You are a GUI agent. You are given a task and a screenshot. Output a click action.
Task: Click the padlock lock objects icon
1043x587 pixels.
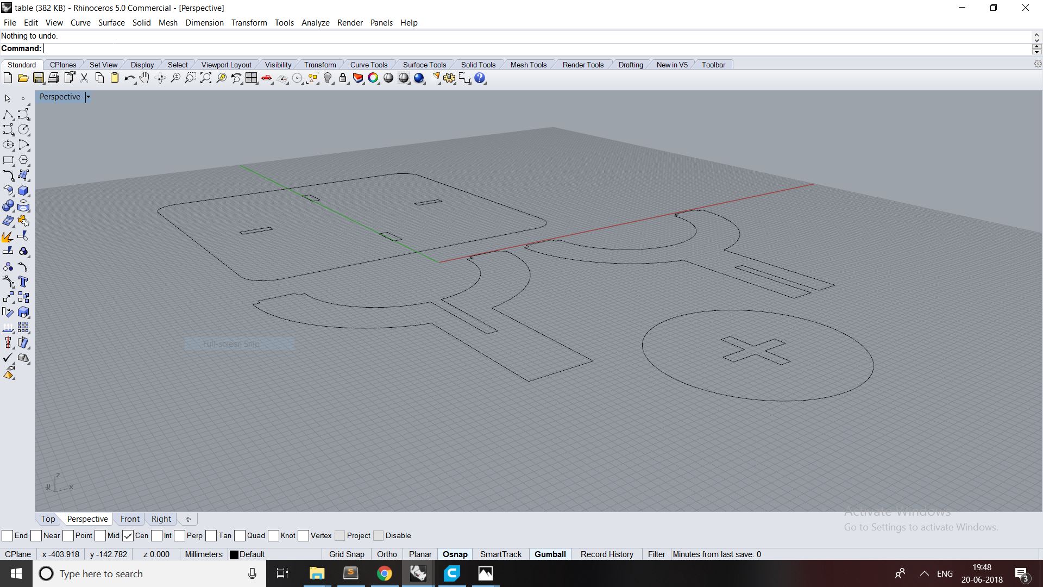(x=343, y=78)
